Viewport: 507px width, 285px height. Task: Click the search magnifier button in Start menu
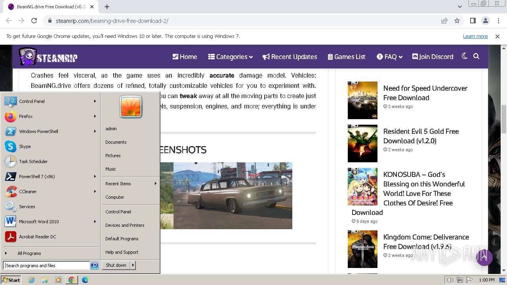tap(94, 266)
